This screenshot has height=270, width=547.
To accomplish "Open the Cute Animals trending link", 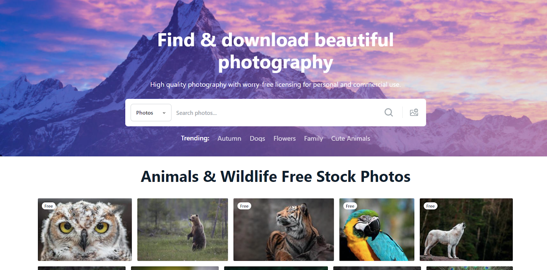I will coord(351,138).
